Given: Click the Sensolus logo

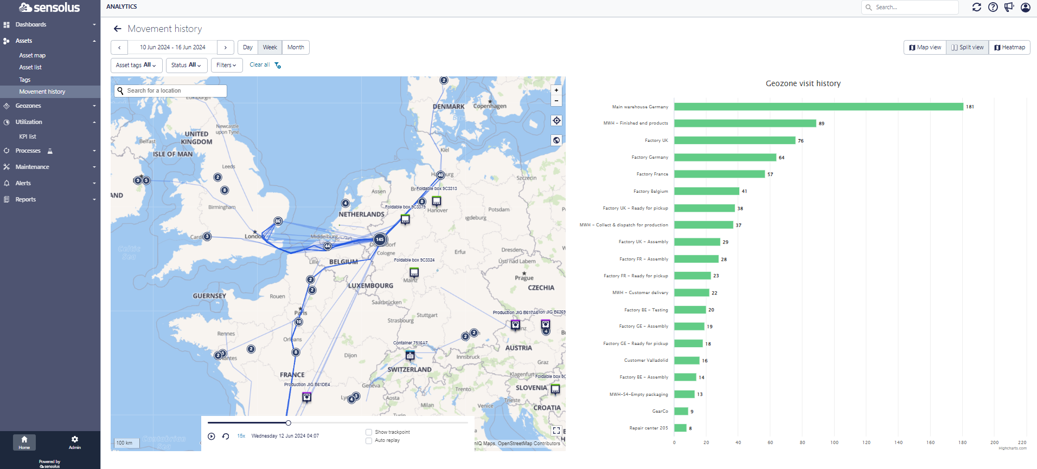Looking at the screenshot, I should [49, 8].
